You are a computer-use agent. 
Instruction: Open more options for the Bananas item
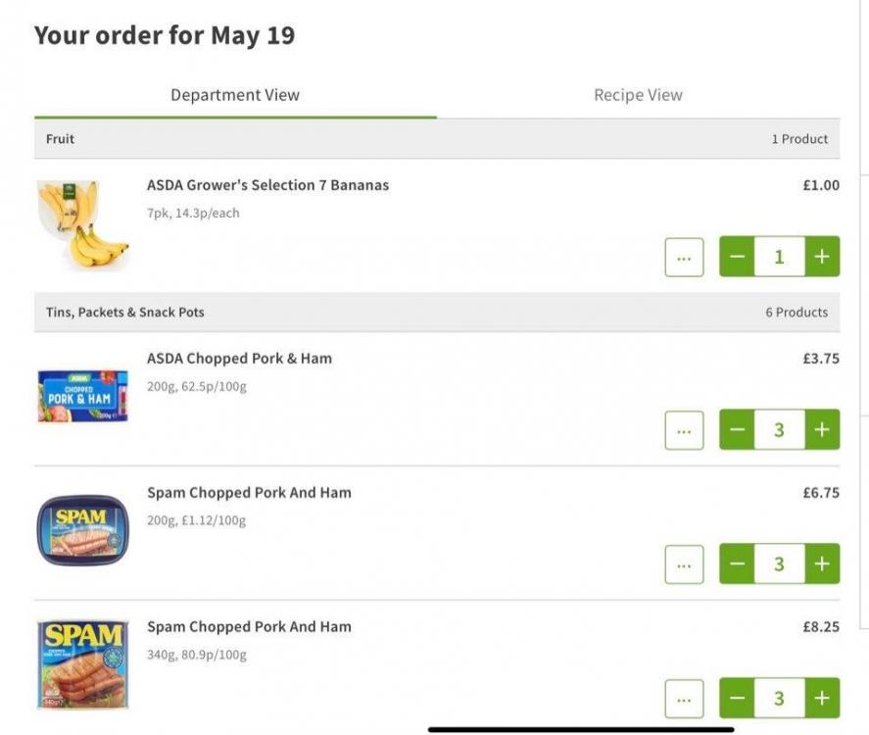click(684, 258)
